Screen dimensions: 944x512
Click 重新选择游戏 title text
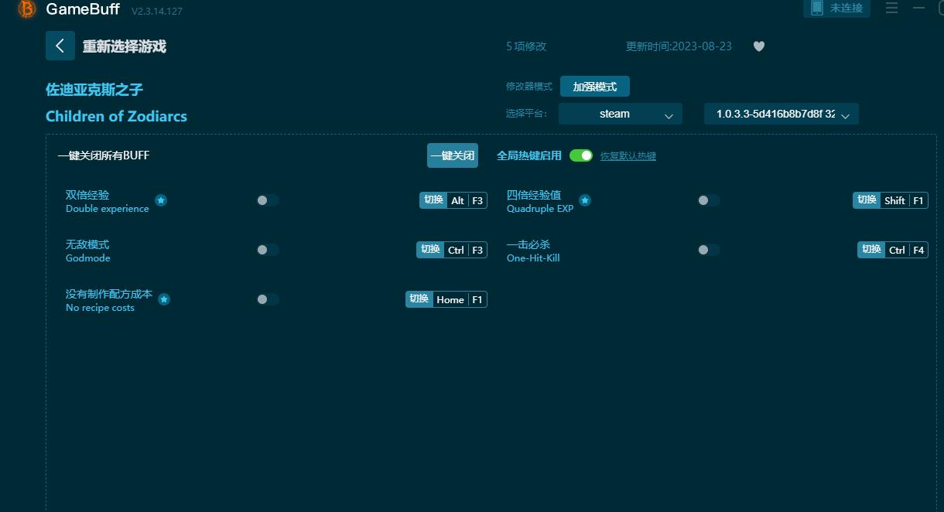[x=125, y=46]
